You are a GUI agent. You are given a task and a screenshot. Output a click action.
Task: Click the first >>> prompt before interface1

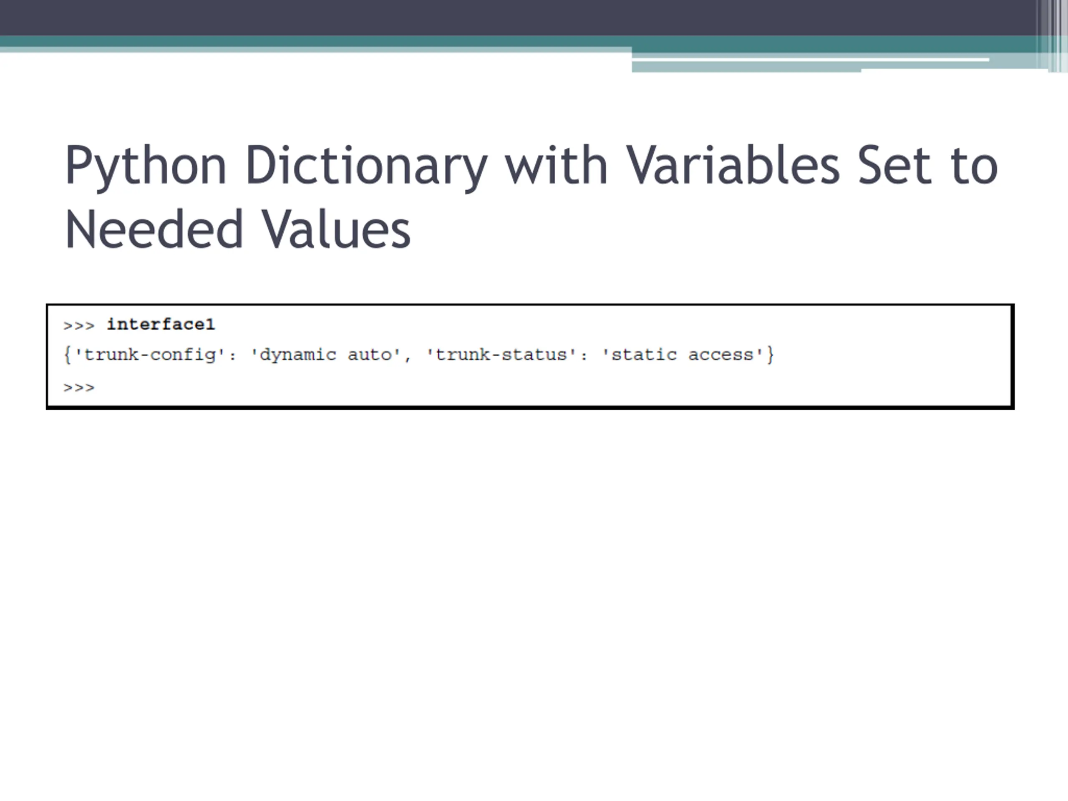pos(79,326)
